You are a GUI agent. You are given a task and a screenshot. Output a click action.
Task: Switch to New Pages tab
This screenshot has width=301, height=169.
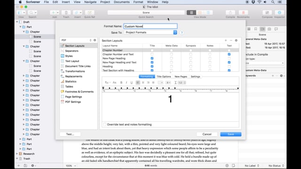(181, 77)
